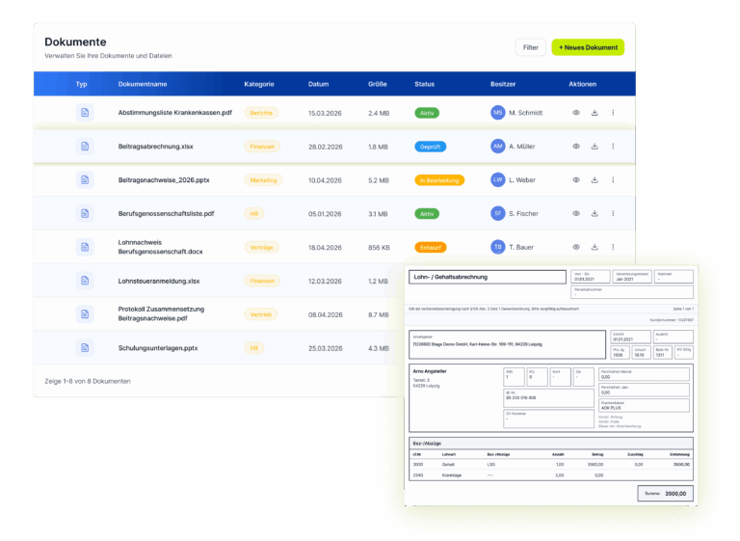The image size is (740, 541).
Task: Download the Beitragsabrechnung.xlsx file
Action: pyautogui.click(x=595, y=146)
